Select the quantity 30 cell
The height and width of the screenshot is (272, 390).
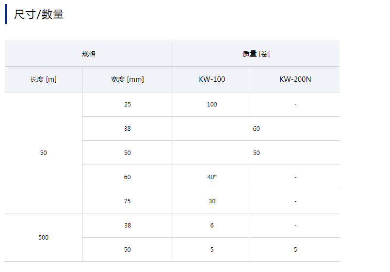point(212,201)
